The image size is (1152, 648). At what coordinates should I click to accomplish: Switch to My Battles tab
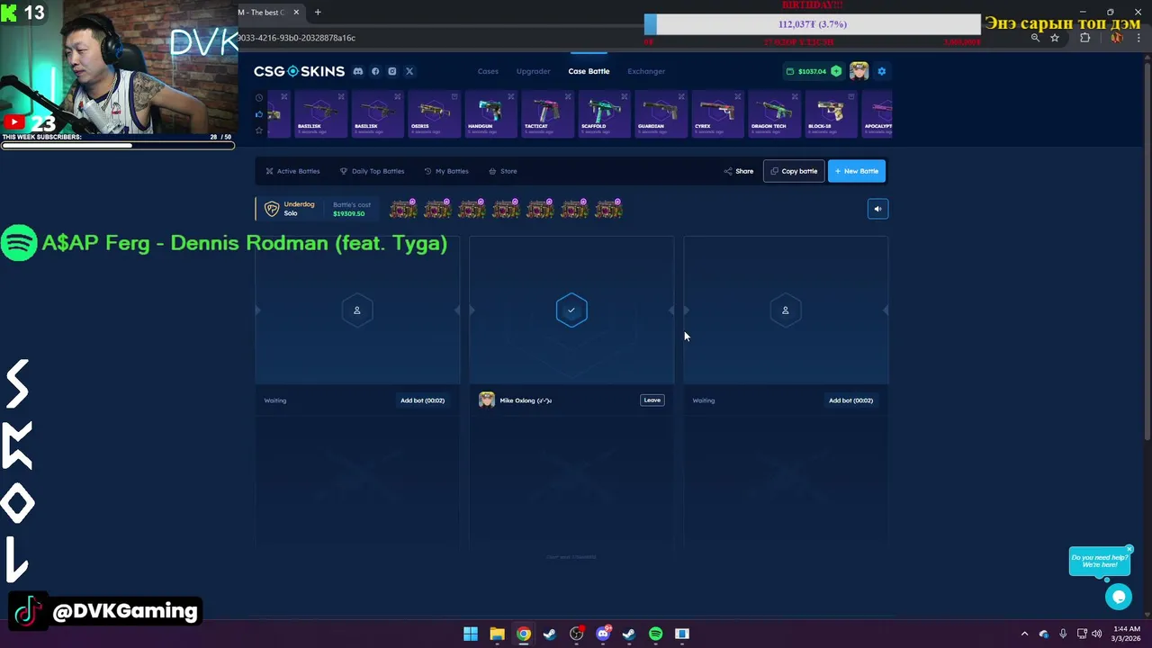coord(445,171)
